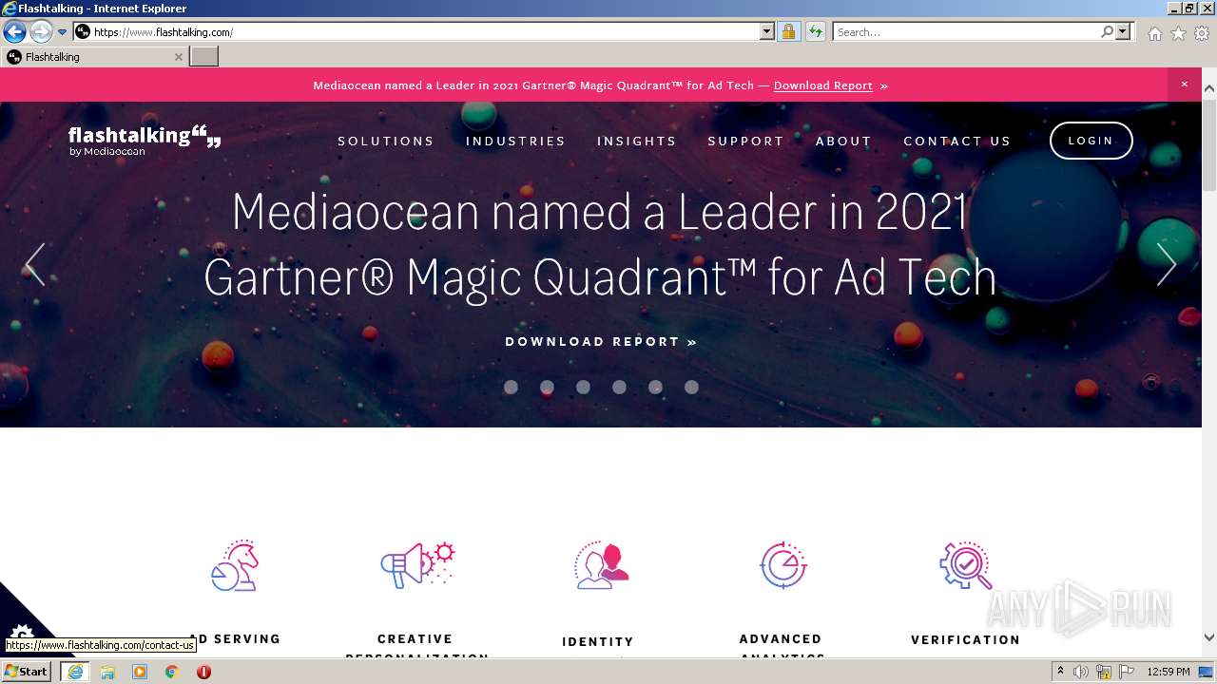Select the second carousel dot
Viewport: 1217px width, 684px height.
click(547, 387)
